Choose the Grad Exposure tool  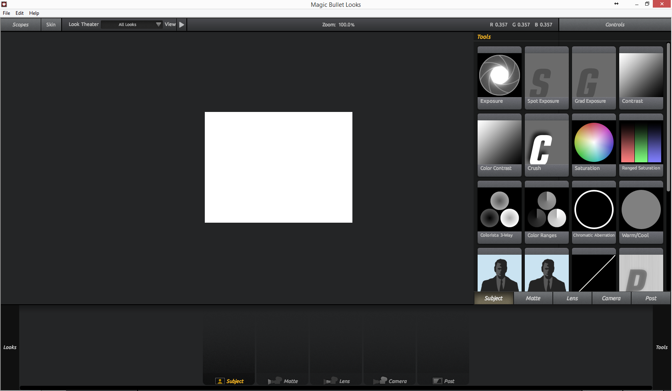(594, 76)
